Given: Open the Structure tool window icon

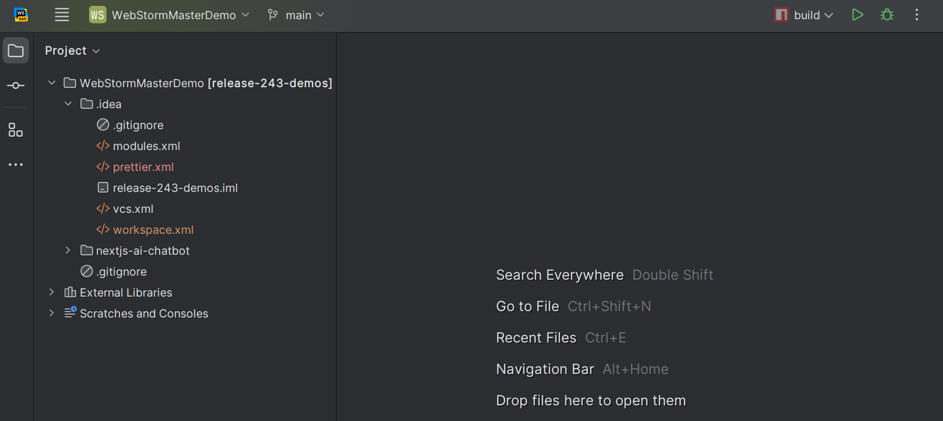Looking at the screenshot, I should pyautogui.click(x=16, y=130).
